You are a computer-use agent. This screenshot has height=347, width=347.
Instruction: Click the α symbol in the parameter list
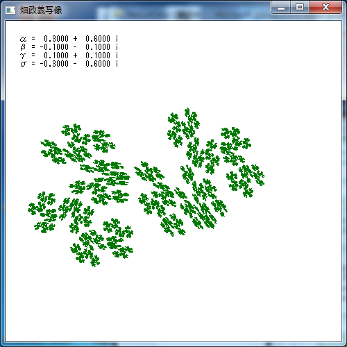coord(23,39)
